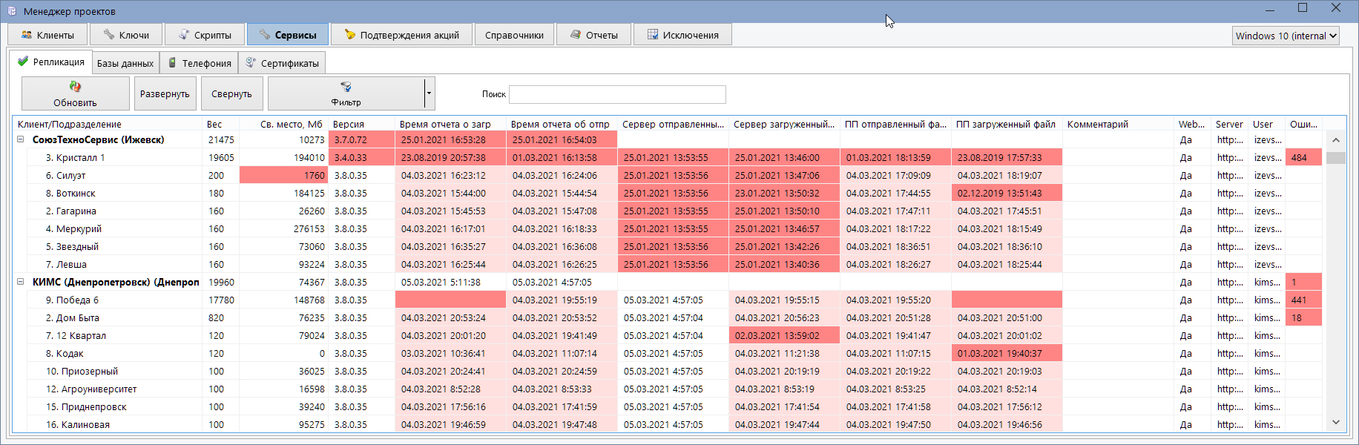Sort by Server column header

[1229, 124]
